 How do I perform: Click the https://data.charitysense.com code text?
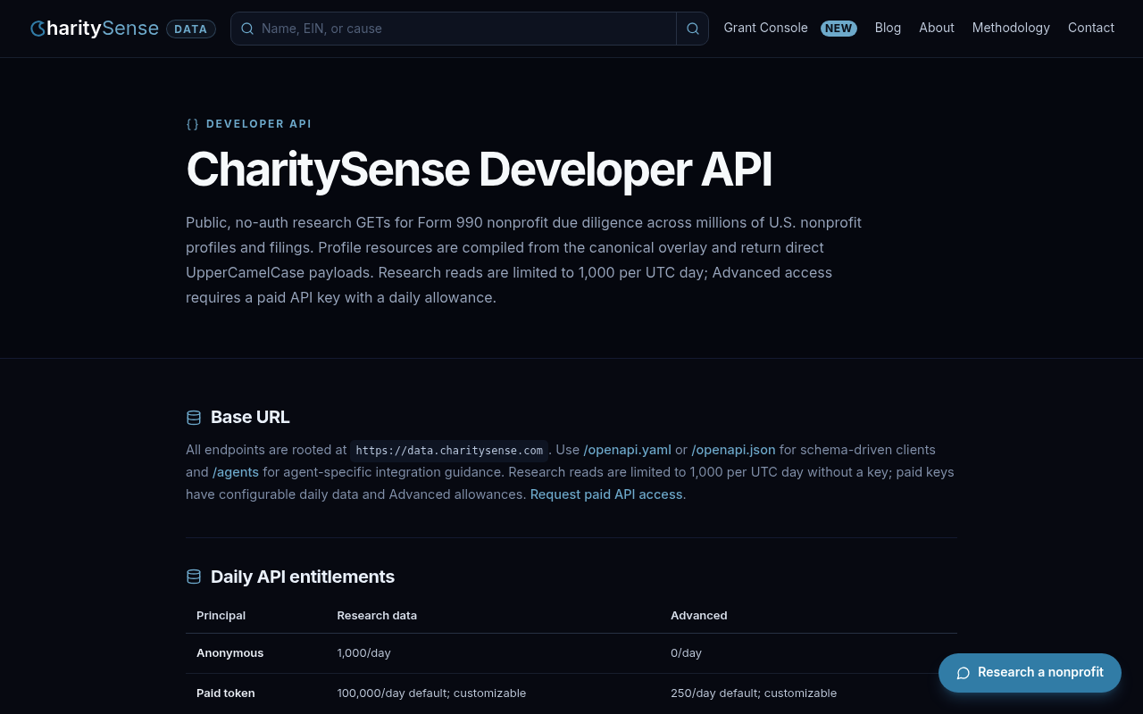coord(449,450)
